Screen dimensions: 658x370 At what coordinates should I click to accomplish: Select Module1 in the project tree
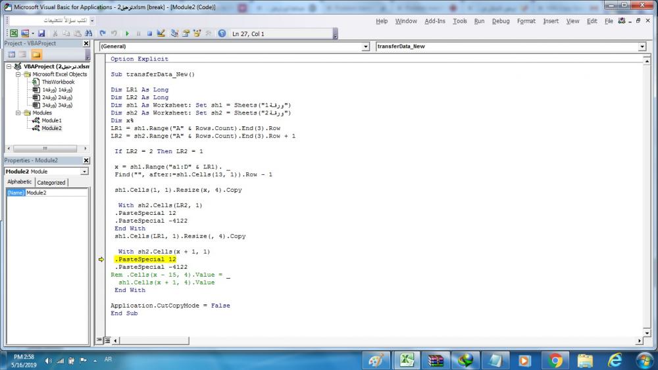(51, 120)
